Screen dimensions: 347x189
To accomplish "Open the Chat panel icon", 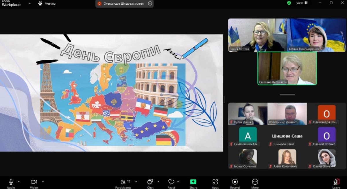I will coord(150,182).
